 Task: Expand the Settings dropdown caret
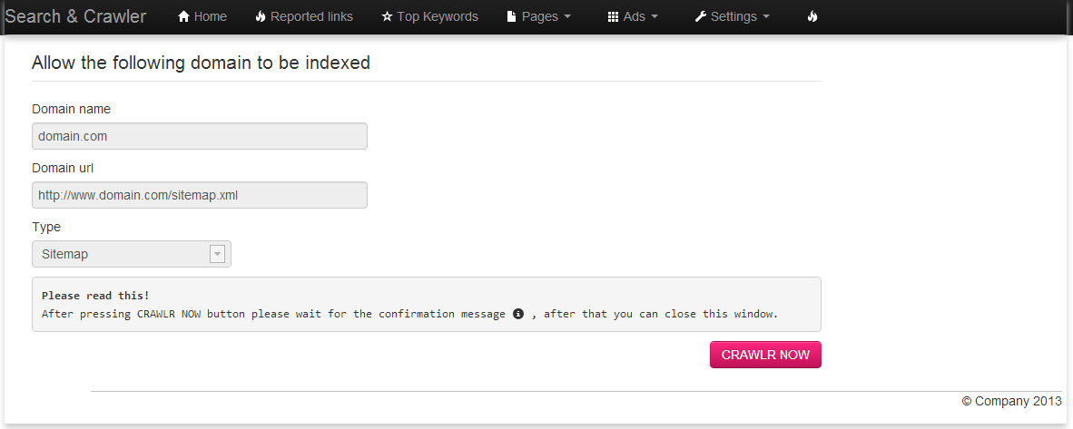(x=766, y=17)
